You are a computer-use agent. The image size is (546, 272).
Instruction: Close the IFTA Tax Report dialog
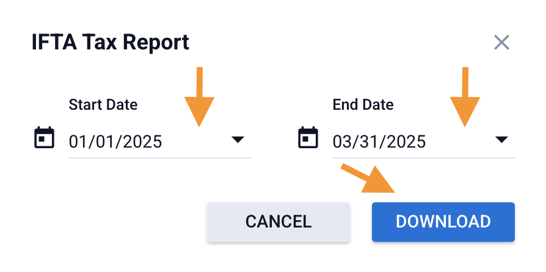(501, 43)
